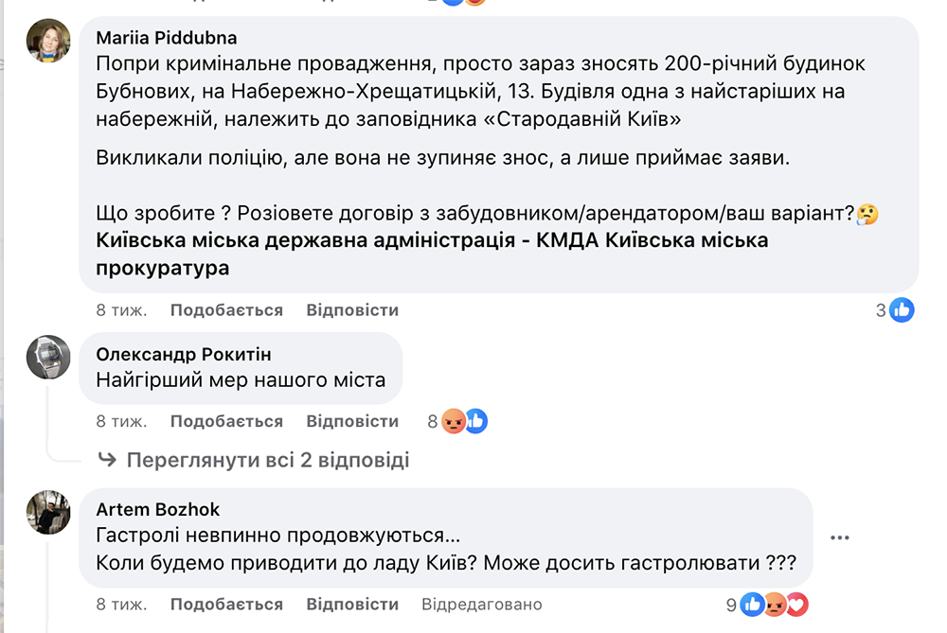Click the like reaction on Mariia Piddubna's comment

pos(902,309)
